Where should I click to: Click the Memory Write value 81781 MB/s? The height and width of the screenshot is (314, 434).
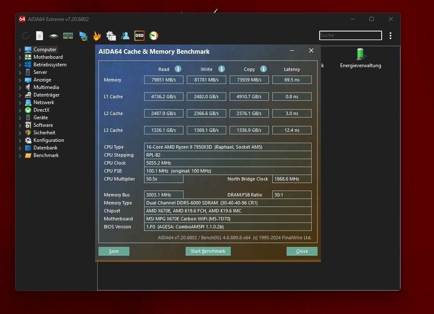click(x=206, y=80)
